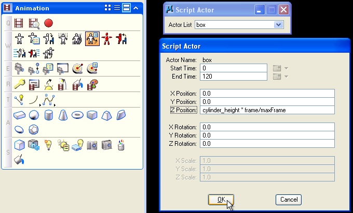
Task: Select the Cone solid primitive tool
Action: pyautogui.click(x=63, y=115)
